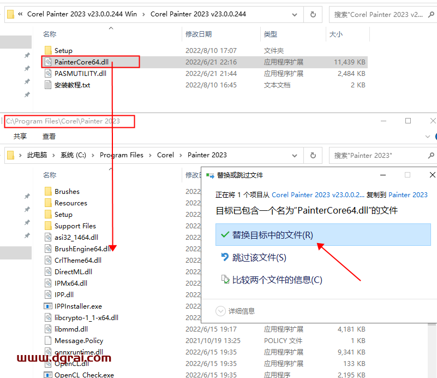Image resolution: width=437 pixels, height=378 pixels.
Task: Choose 替换目标中的文件(R) option
Action: coord(323,234)
